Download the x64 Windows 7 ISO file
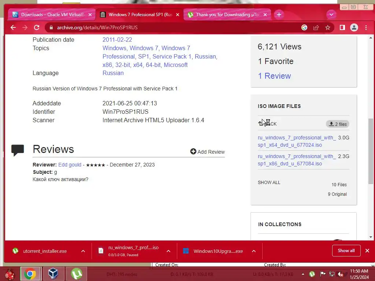 (297, 141)
